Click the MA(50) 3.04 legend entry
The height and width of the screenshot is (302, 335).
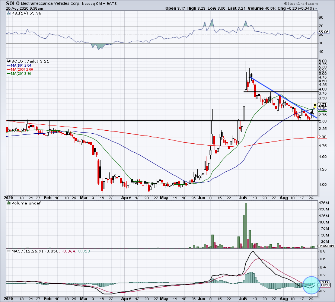point(21,66)
